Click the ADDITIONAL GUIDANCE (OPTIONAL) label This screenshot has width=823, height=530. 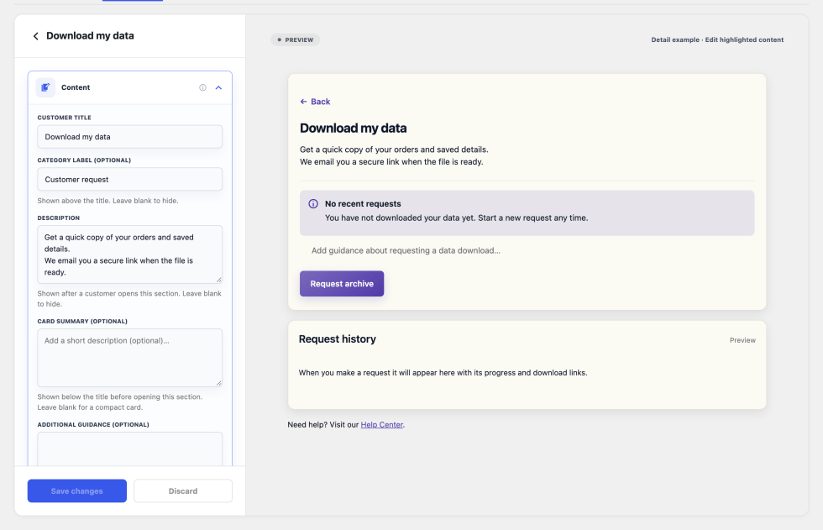click(x=93, y=424)
